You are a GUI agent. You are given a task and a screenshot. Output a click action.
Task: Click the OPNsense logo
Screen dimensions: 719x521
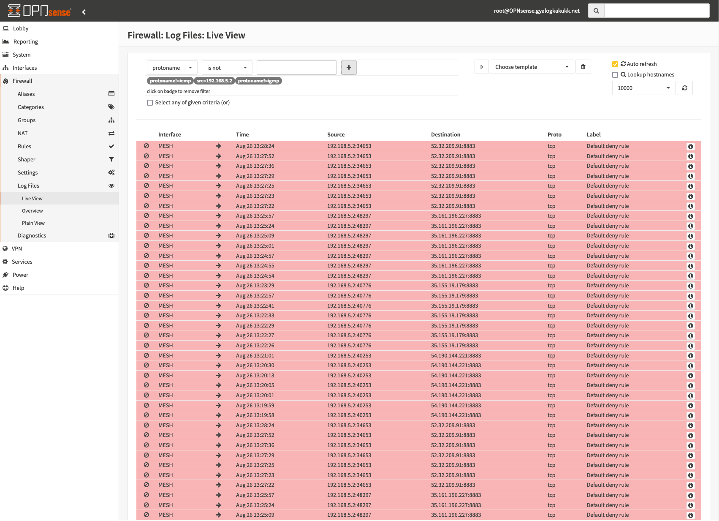coord(38,11)
